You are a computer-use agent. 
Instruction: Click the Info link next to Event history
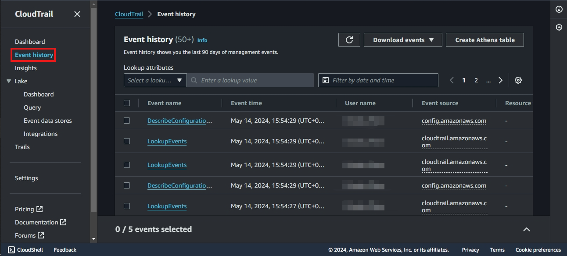202,40
